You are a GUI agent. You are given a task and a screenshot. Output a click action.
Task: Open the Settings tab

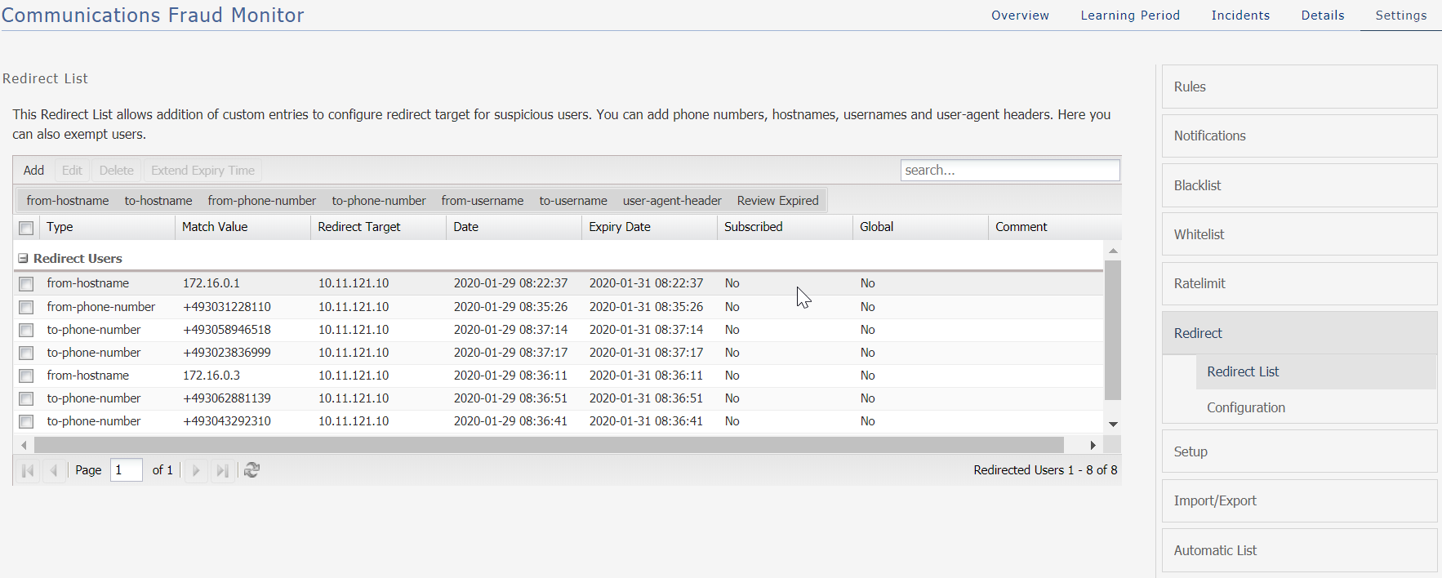point(1401,16)
